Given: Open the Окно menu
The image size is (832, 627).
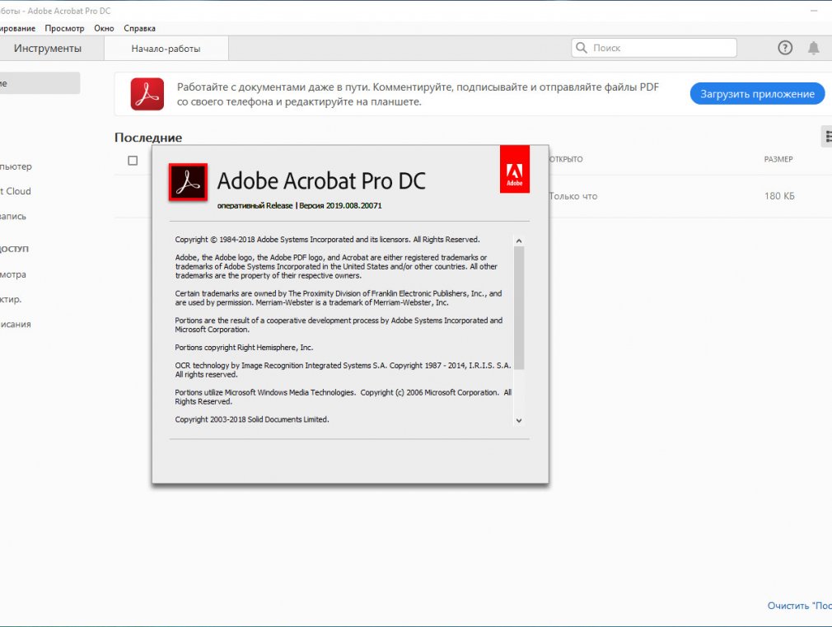Looking at the screenshot, I should 104,28.
